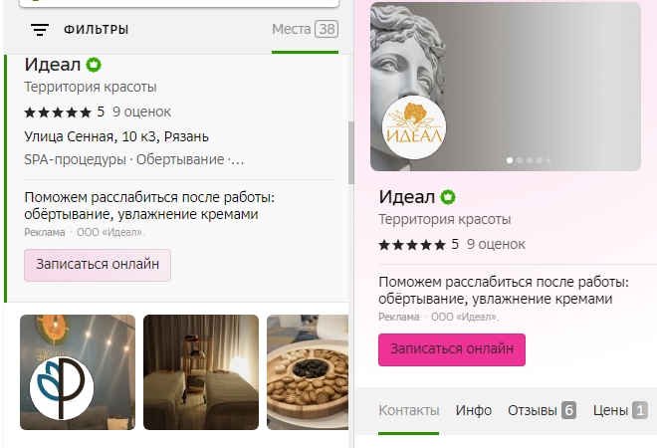This screenshot has width=657, height=448.
Task: Open the Отзывы tab
Action: (x=542, y=410)
